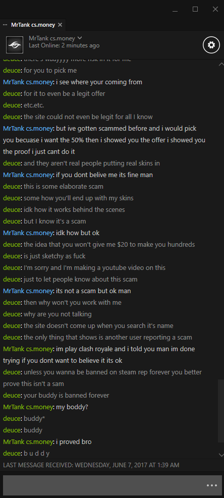Open the three-dot options in message box
Image resolution: width=224 pixels, height=498 pixels.
[211, 485]
